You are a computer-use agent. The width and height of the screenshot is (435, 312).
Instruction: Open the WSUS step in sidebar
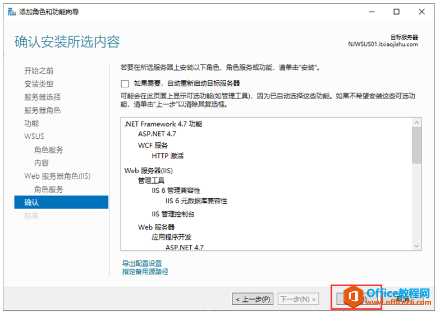tap(34, 137)
